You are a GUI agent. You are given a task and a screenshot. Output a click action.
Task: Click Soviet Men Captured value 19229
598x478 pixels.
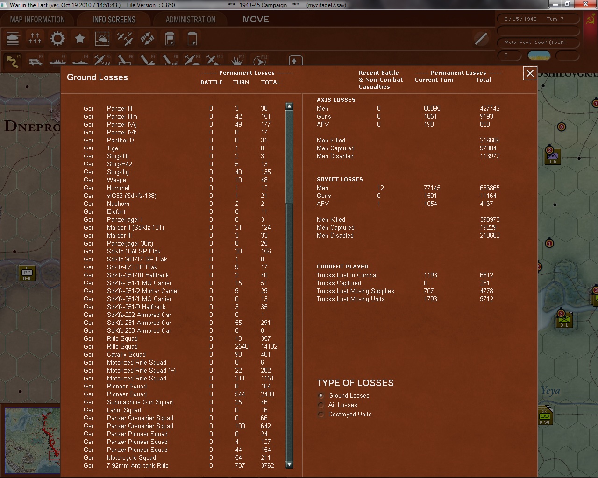[x=488, y=228]
